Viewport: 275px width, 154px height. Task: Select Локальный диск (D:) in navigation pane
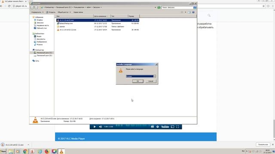43,56
